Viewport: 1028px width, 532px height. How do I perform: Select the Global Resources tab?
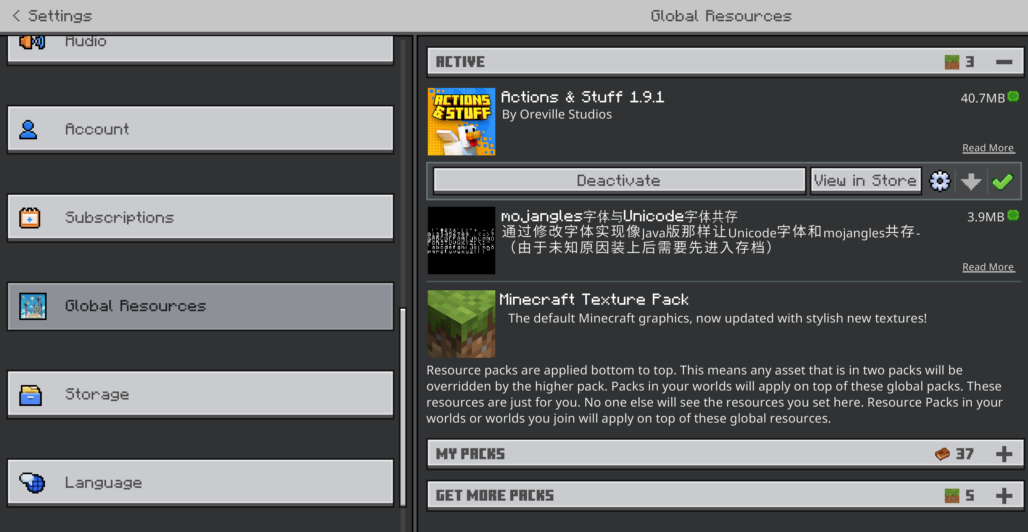[x=200, y=306]
